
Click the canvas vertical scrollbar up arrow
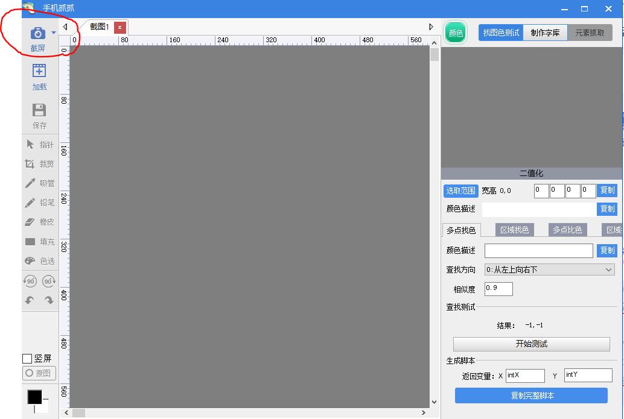click(x=434, y=43)
